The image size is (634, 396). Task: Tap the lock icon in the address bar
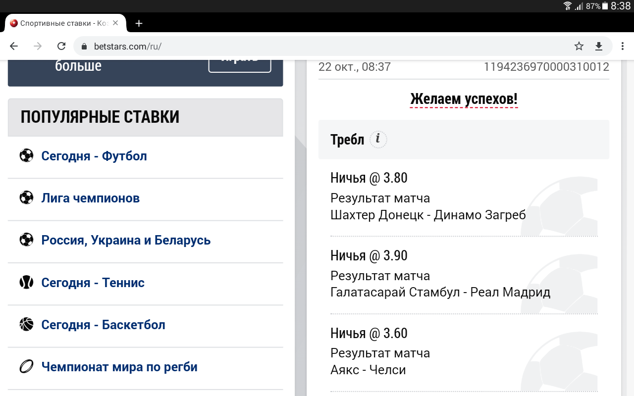[84, 47]
